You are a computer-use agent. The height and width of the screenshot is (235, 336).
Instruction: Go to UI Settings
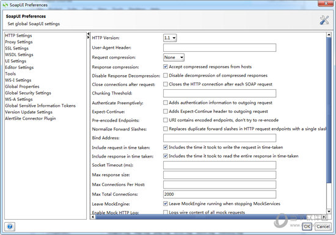(16, 61)
